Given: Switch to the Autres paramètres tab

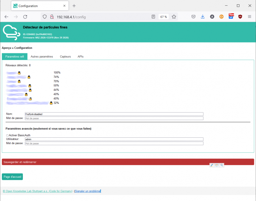Looking at the screenshot, I should pyautogui.click(x=42, y=57).
